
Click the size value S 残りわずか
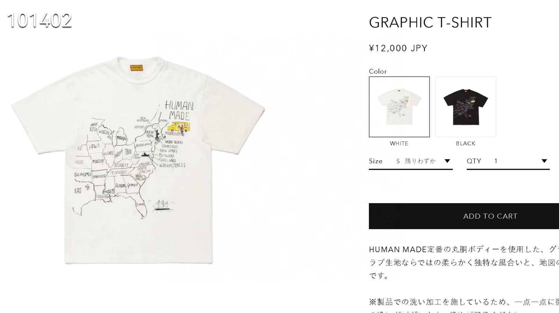(x=416, y=161)
